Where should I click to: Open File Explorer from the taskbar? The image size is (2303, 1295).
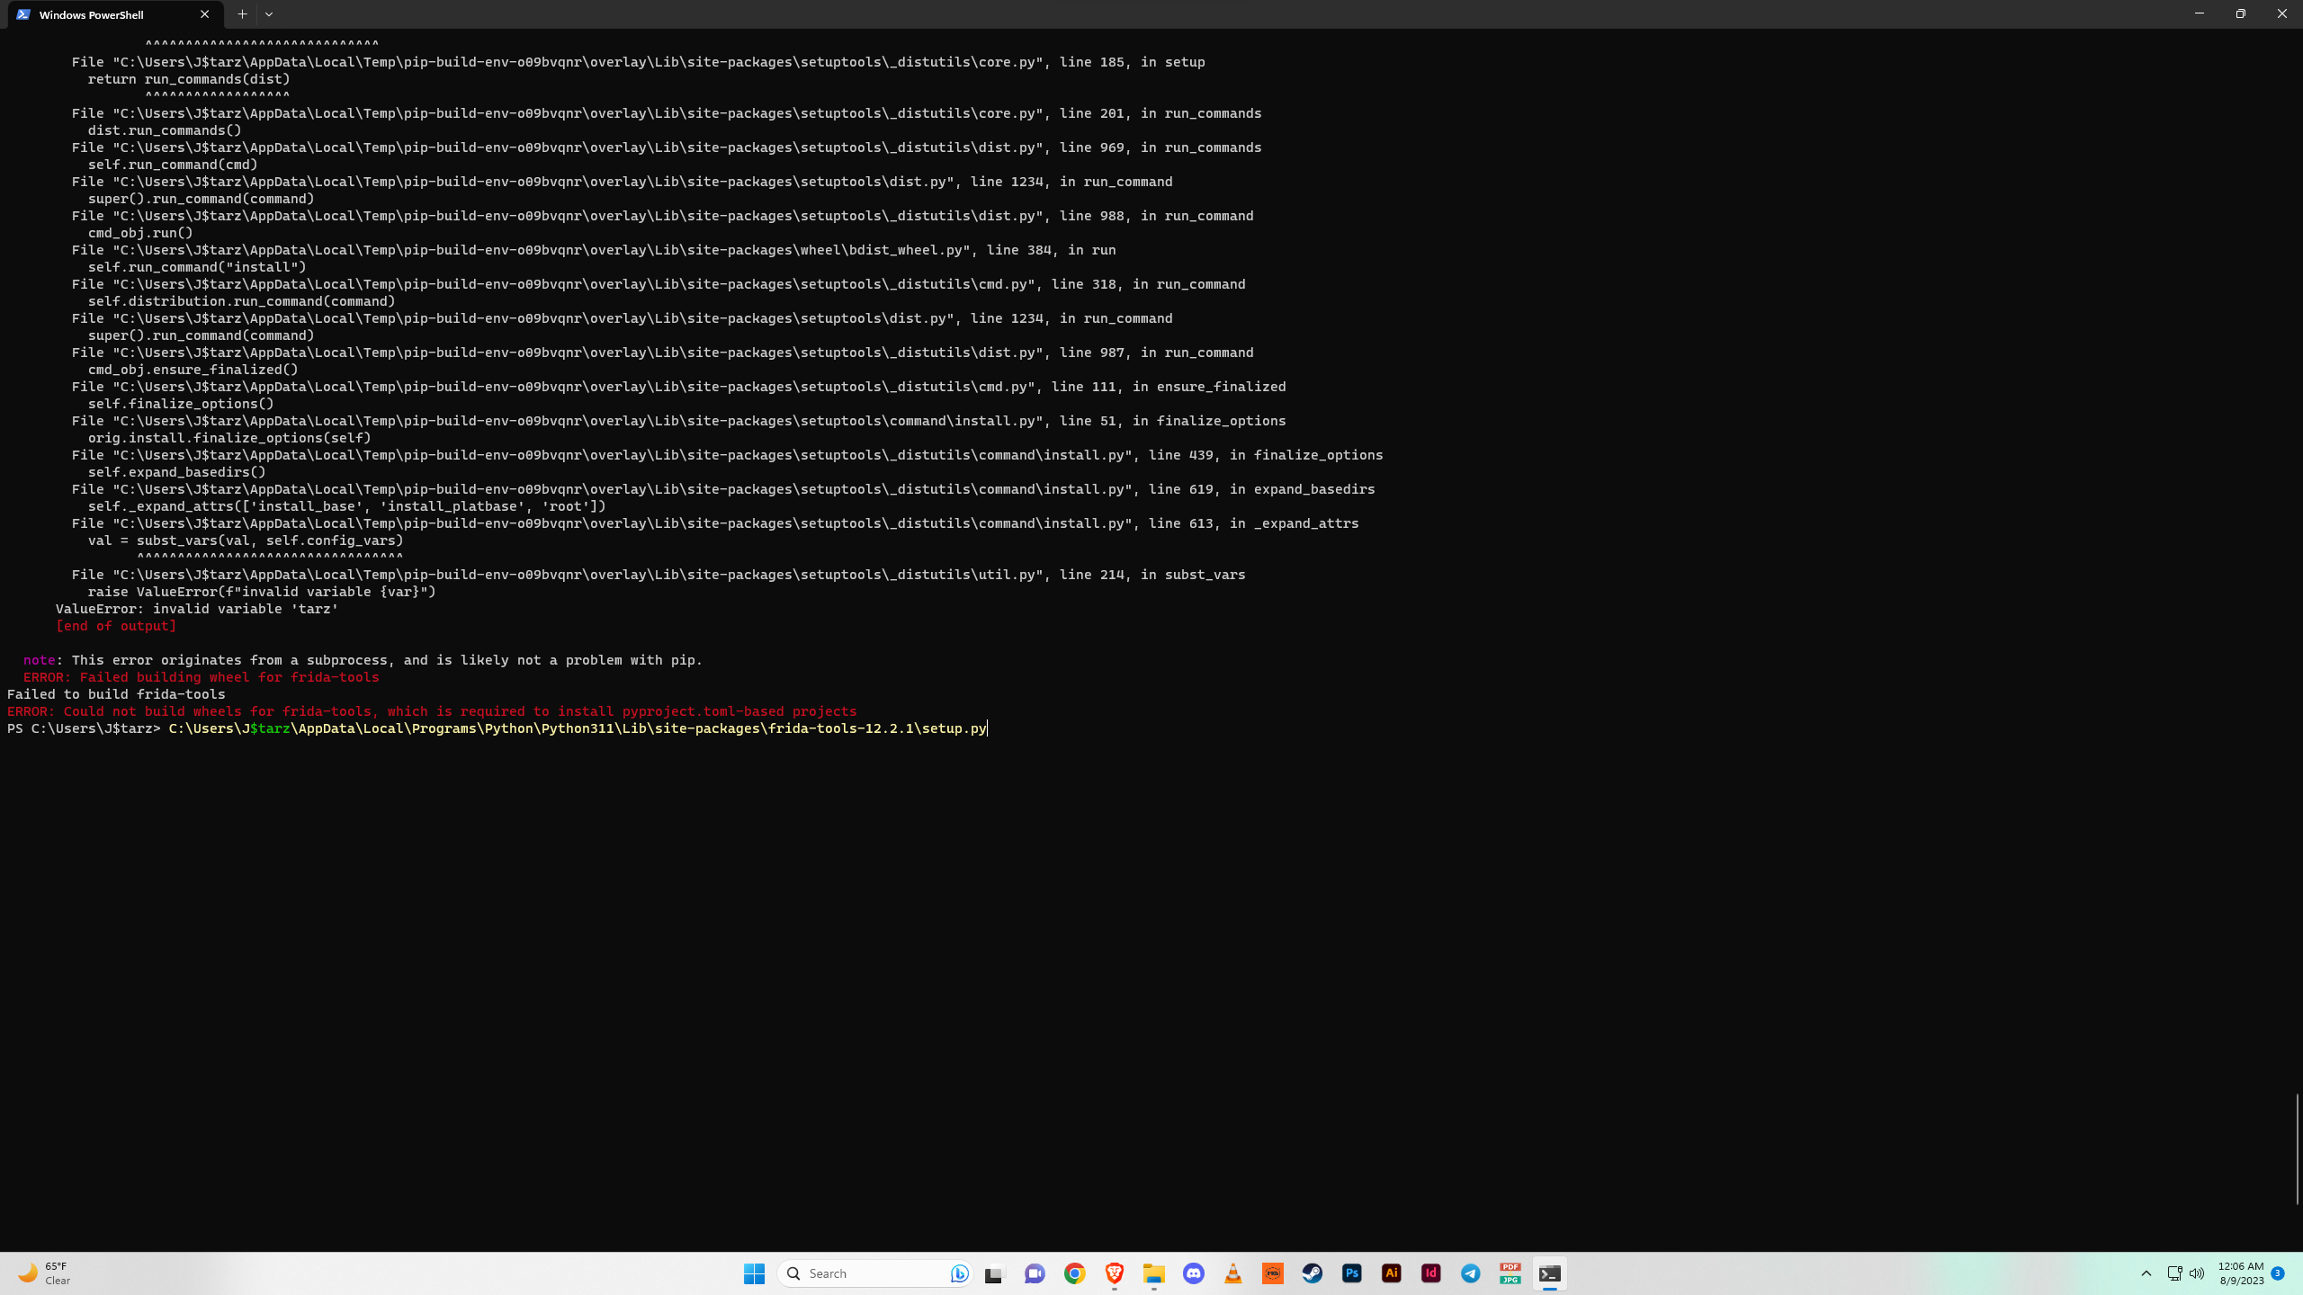pyautogui.click(x=1153, y=1273)
